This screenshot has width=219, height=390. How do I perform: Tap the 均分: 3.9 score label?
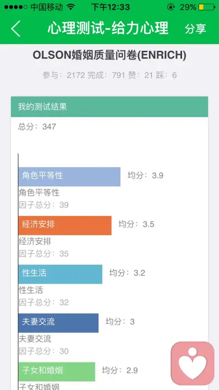(x=146, y=176)
